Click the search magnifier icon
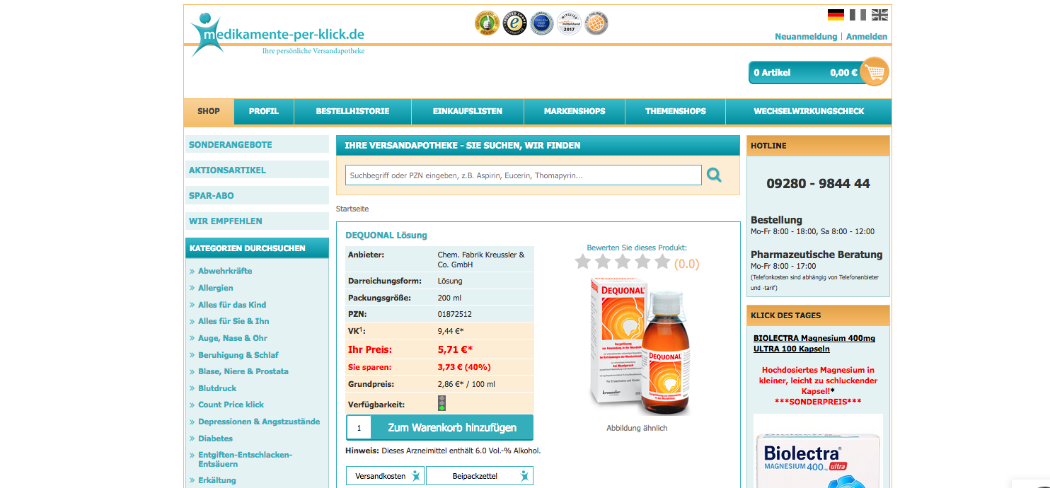 714,175
